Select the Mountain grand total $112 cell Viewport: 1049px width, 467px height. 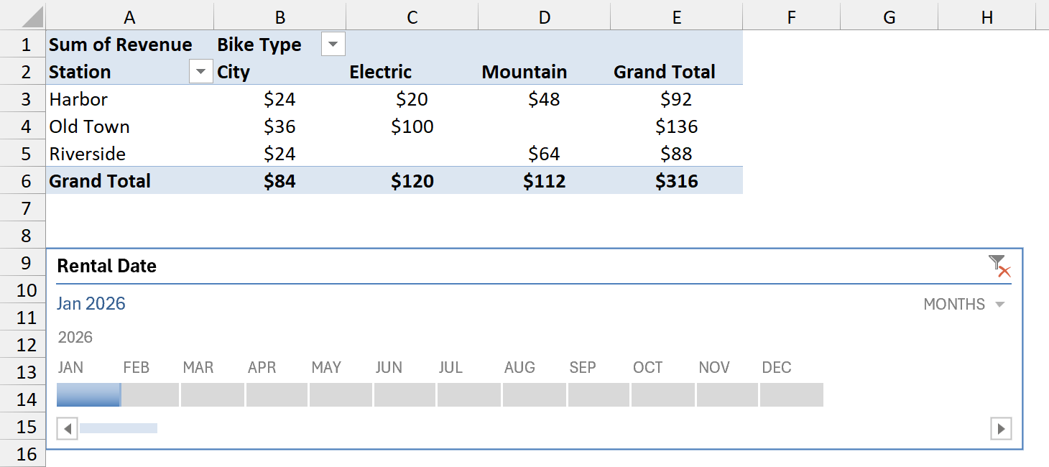[545, 181]
